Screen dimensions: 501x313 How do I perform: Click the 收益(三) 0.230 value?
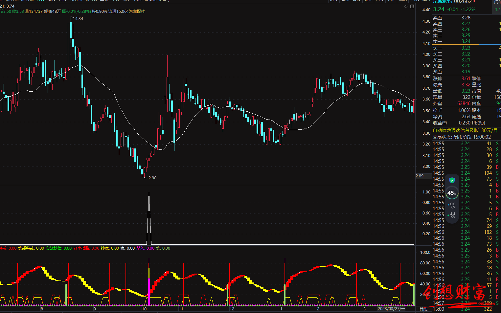(x=465, y=123)
